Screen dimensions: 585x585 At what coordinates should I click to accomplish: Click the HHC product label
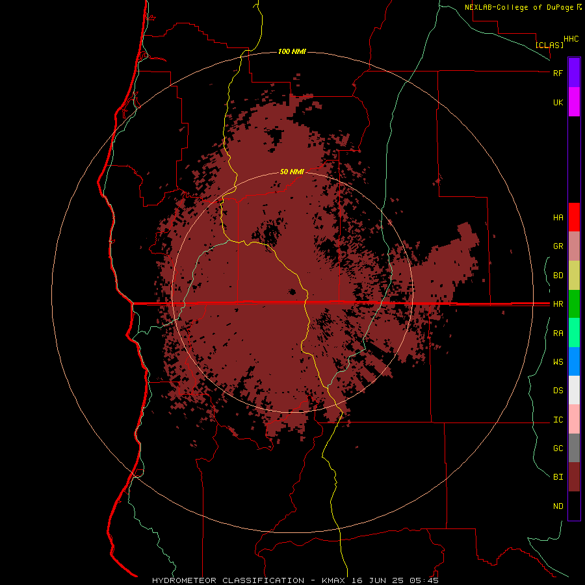[571, 39]
